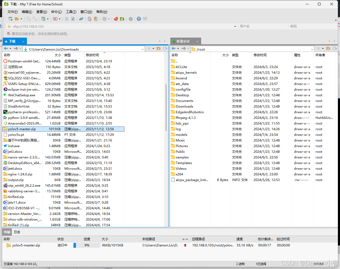Click the 用户名 username input field
Viewport: 340px width, 269px height.
(x=263, y=26)
